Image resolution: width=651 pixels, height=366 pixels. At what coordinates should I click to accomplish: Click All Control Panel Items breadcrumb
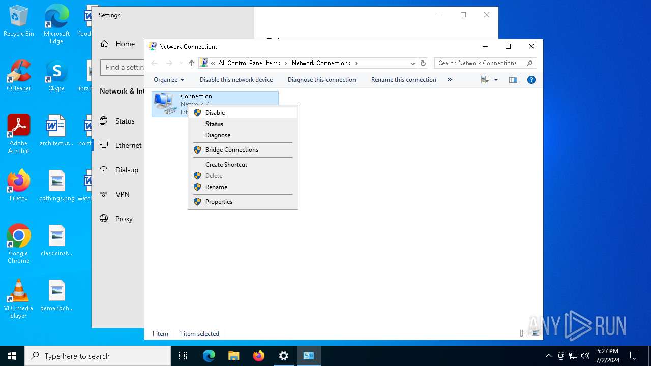click(249, 63)
